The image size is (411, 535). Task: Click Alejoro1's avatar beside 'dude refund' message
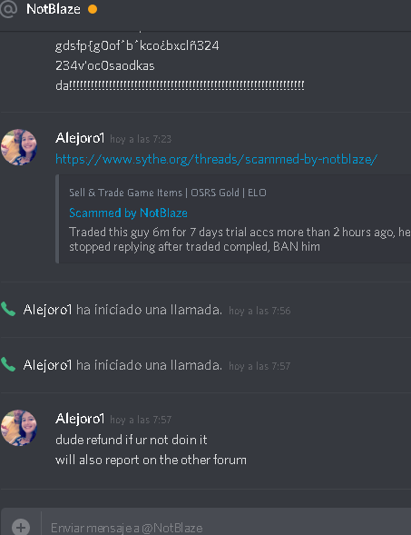point(19,428)
